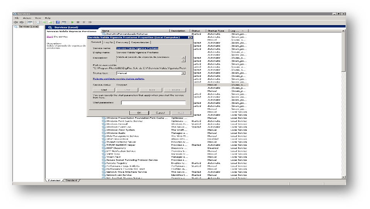The width and height of the screenshot is (370, 209).
Task: Click the Description box scroll down arrow
Action: tap(183, 61)
